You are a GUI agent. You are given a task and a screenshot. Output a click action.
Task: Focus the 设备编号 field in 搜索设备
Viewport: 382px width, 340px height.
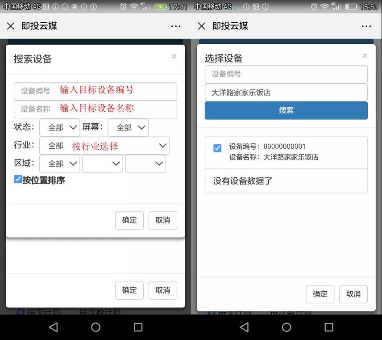pyautogui.click(x=95, y=91)
